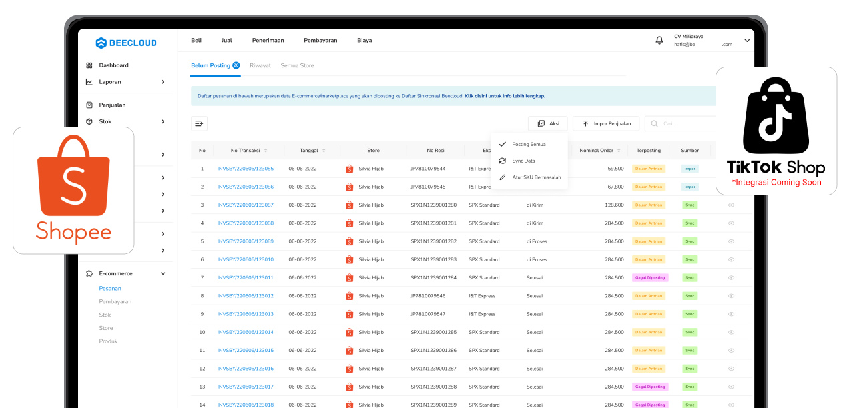Open Dashboard using the grid icon
The height and width of the screenshot is (408, 847).
click(x=89, y=65)
